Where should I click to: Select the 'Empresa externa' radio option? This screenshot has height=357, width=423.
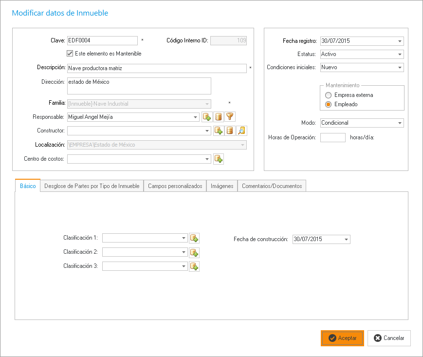[329, 95]
